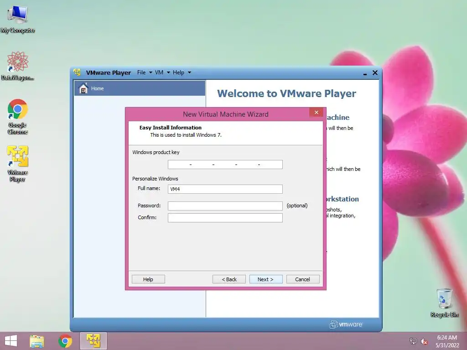Click the Home house icon
This screenshot has width=467, height=350.
point(83,88)
